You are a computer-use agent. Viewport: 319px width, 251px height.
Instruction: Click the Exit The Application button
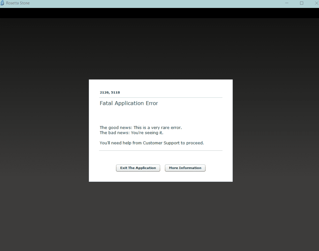138,168
